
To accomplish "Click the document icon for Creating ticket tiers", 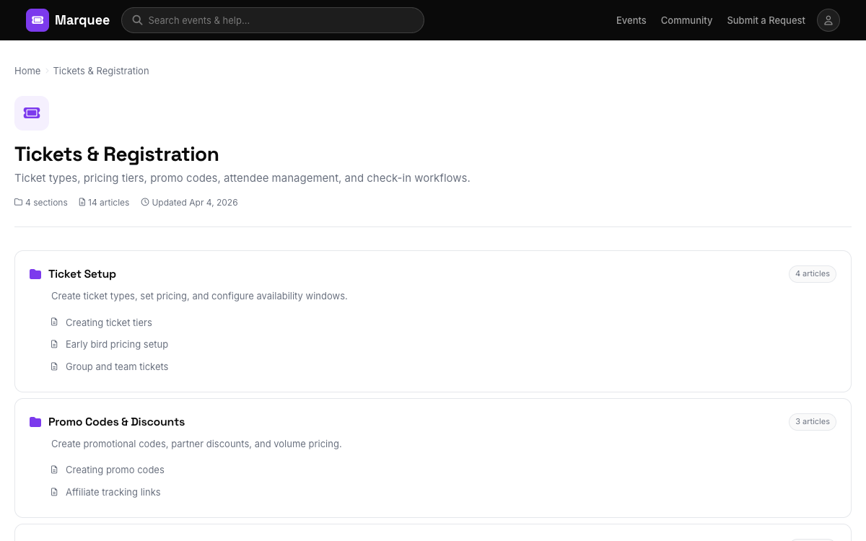I will pos(54,322).
